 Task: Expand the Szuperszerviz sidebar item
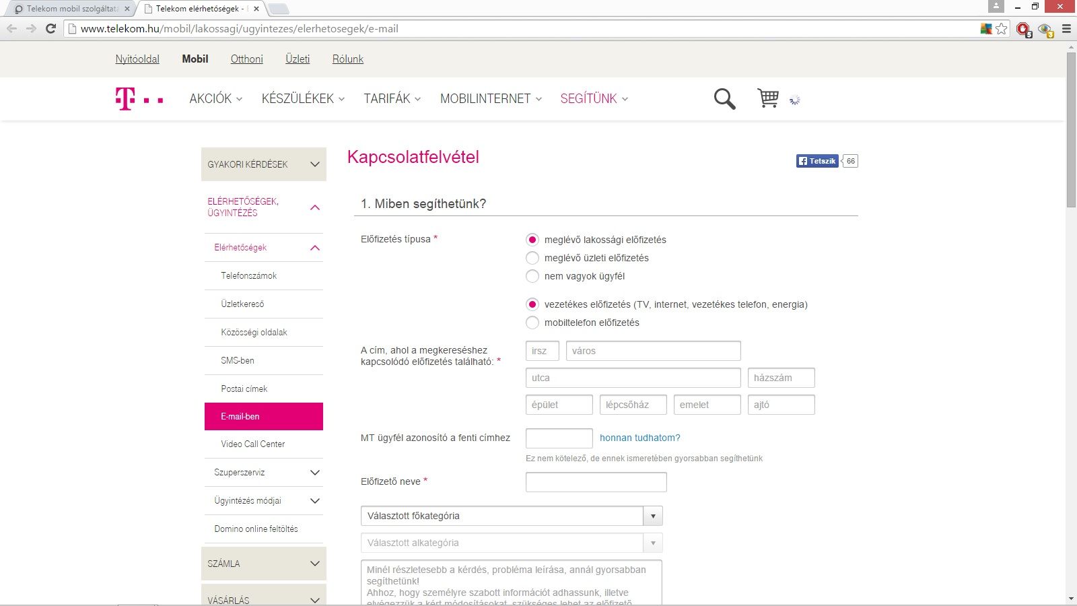pos(264,473)
